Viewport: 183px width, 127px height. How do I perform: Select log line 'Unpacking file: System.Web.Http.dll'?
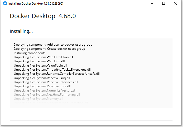point(39,61)
